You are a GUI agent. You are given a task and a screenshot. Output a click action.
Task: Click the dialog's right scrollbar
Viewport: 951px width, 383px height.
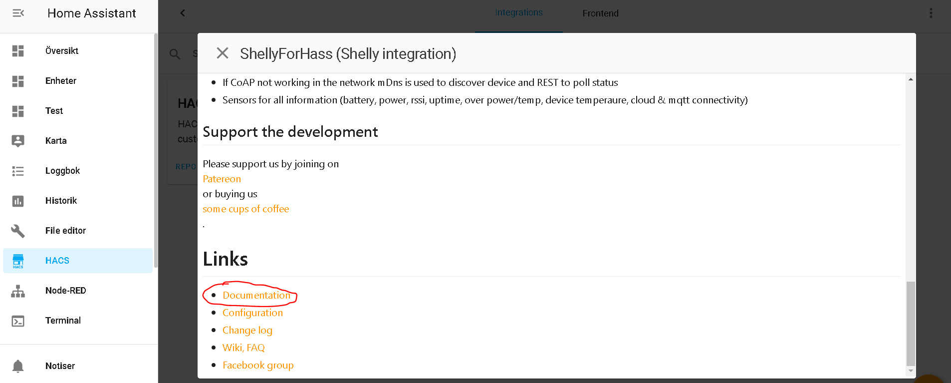910,327
